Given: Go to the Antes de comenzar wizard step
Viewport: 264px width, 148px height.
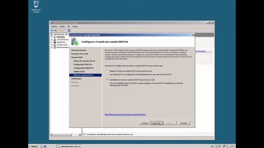Looking at the screenshot, I should [78, 50].
